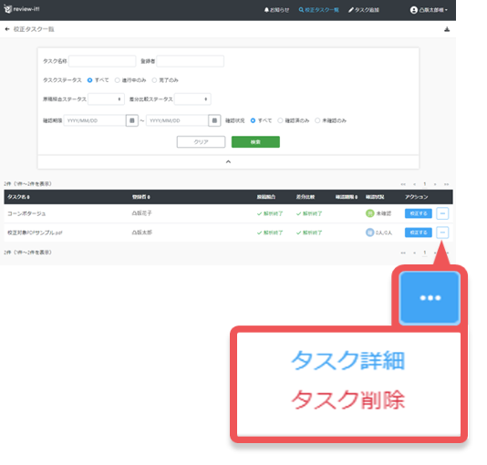Choose タスク削除 from the popup menu
This screenshot has height=465, width=487.
coord(347,400)
